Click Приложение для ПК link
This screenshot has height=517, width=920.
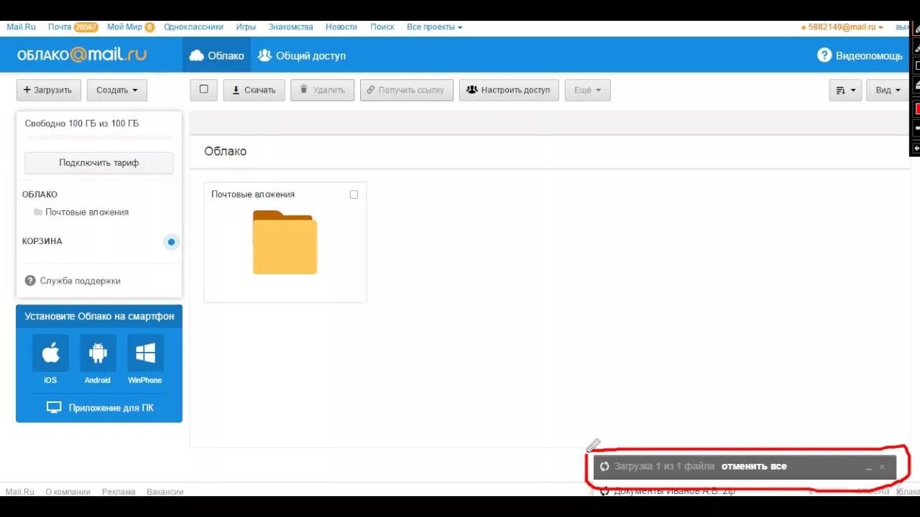click(x=111, y=408)
